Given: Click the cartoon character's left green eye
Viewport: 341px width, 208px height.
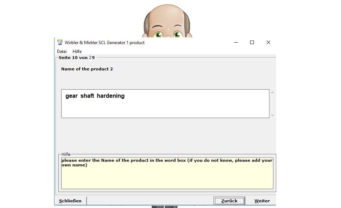Looking at the screenshot, I should pyautogui.click(x=158, y=34).
